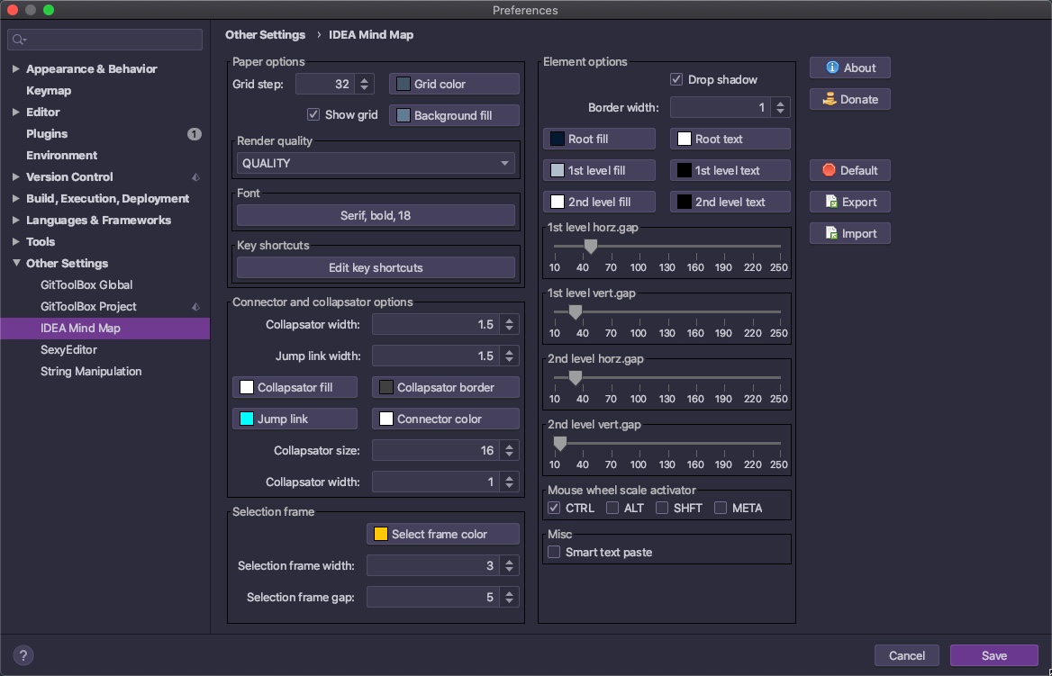Click the Border width stepper arrows
1052x676 pixels.
[780, 107]
